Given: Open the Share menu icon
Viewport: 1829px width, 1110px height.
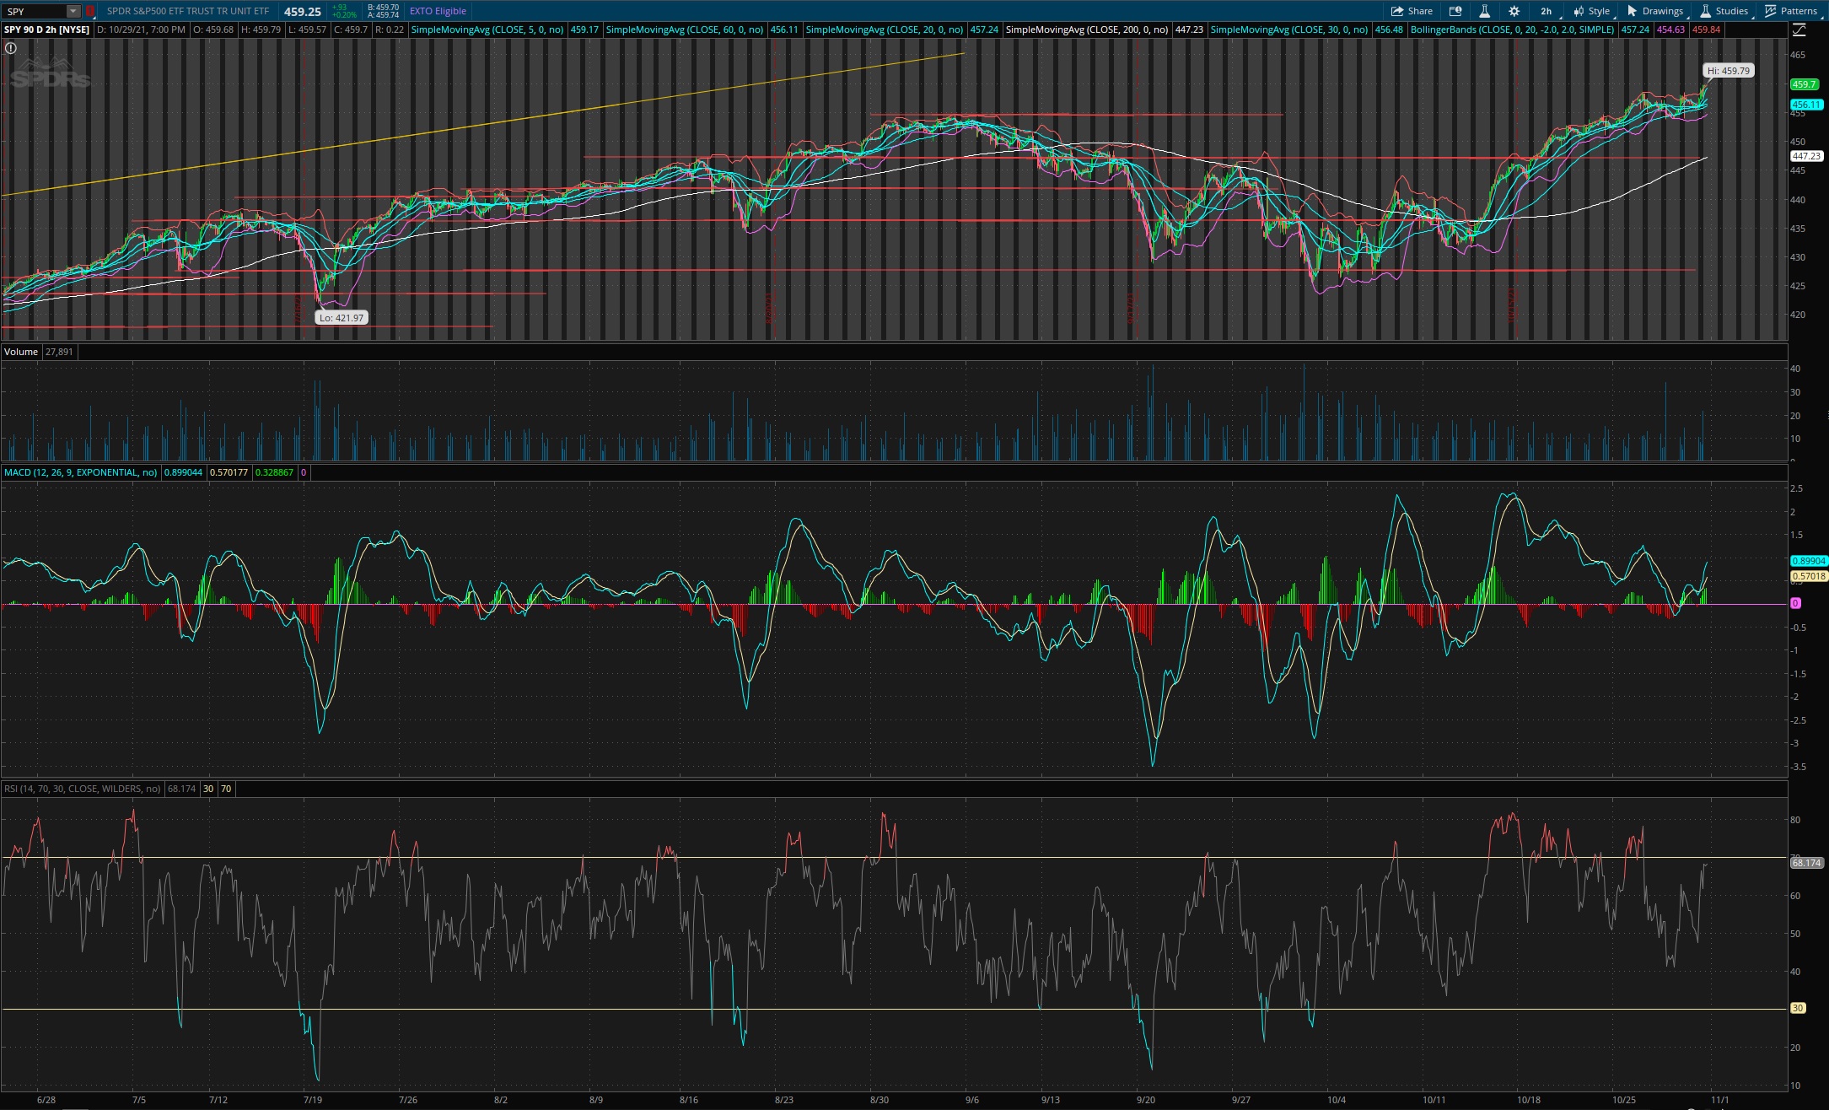Looking at the screenshot, I should 1396,11.
